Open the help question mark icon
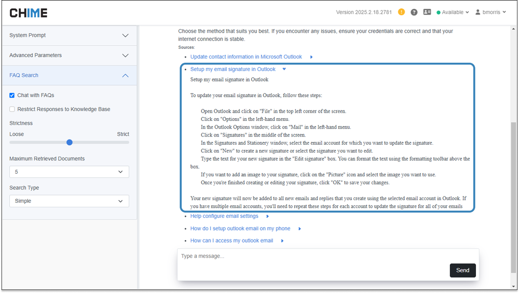 [414, 12]
